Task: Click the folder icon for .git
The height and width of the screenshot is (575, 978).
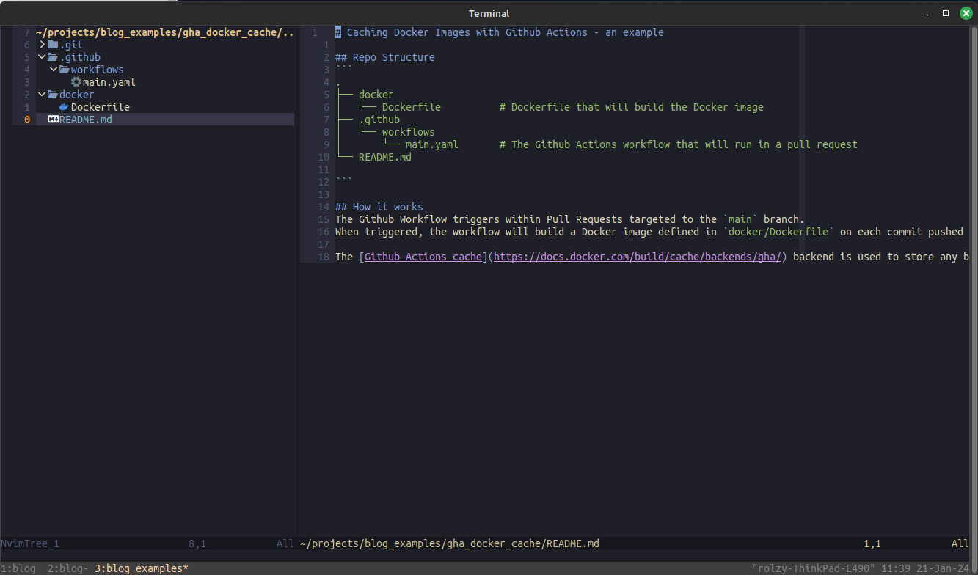Action: coord(52,44)
